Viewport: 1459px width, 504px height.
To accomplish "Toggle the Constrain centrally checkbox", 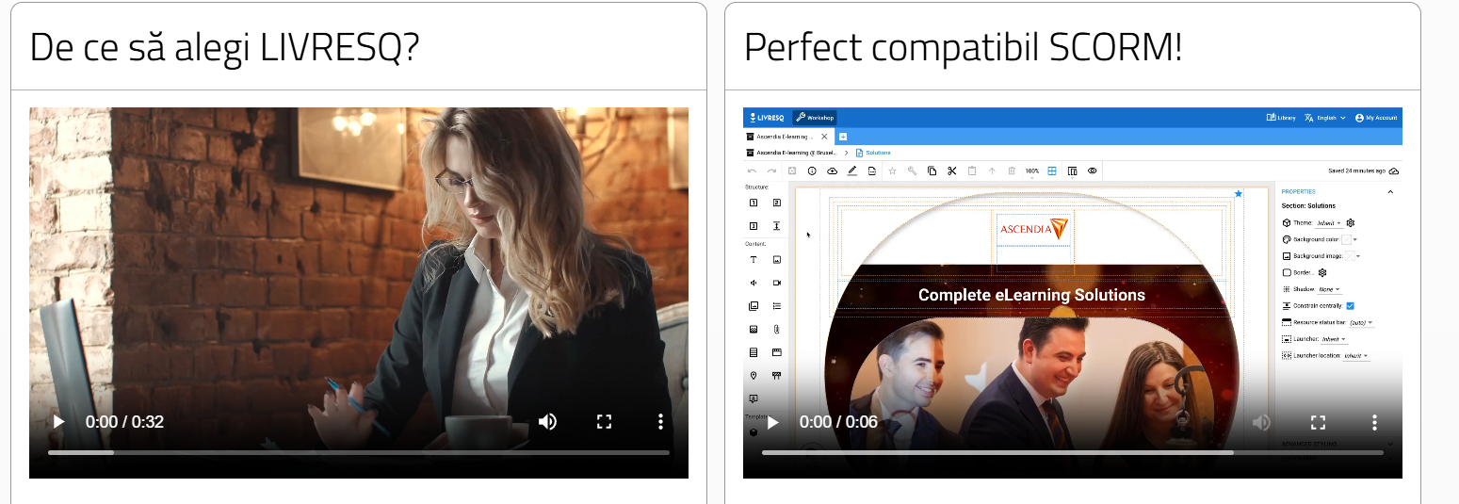I will tap(1350, 306).
